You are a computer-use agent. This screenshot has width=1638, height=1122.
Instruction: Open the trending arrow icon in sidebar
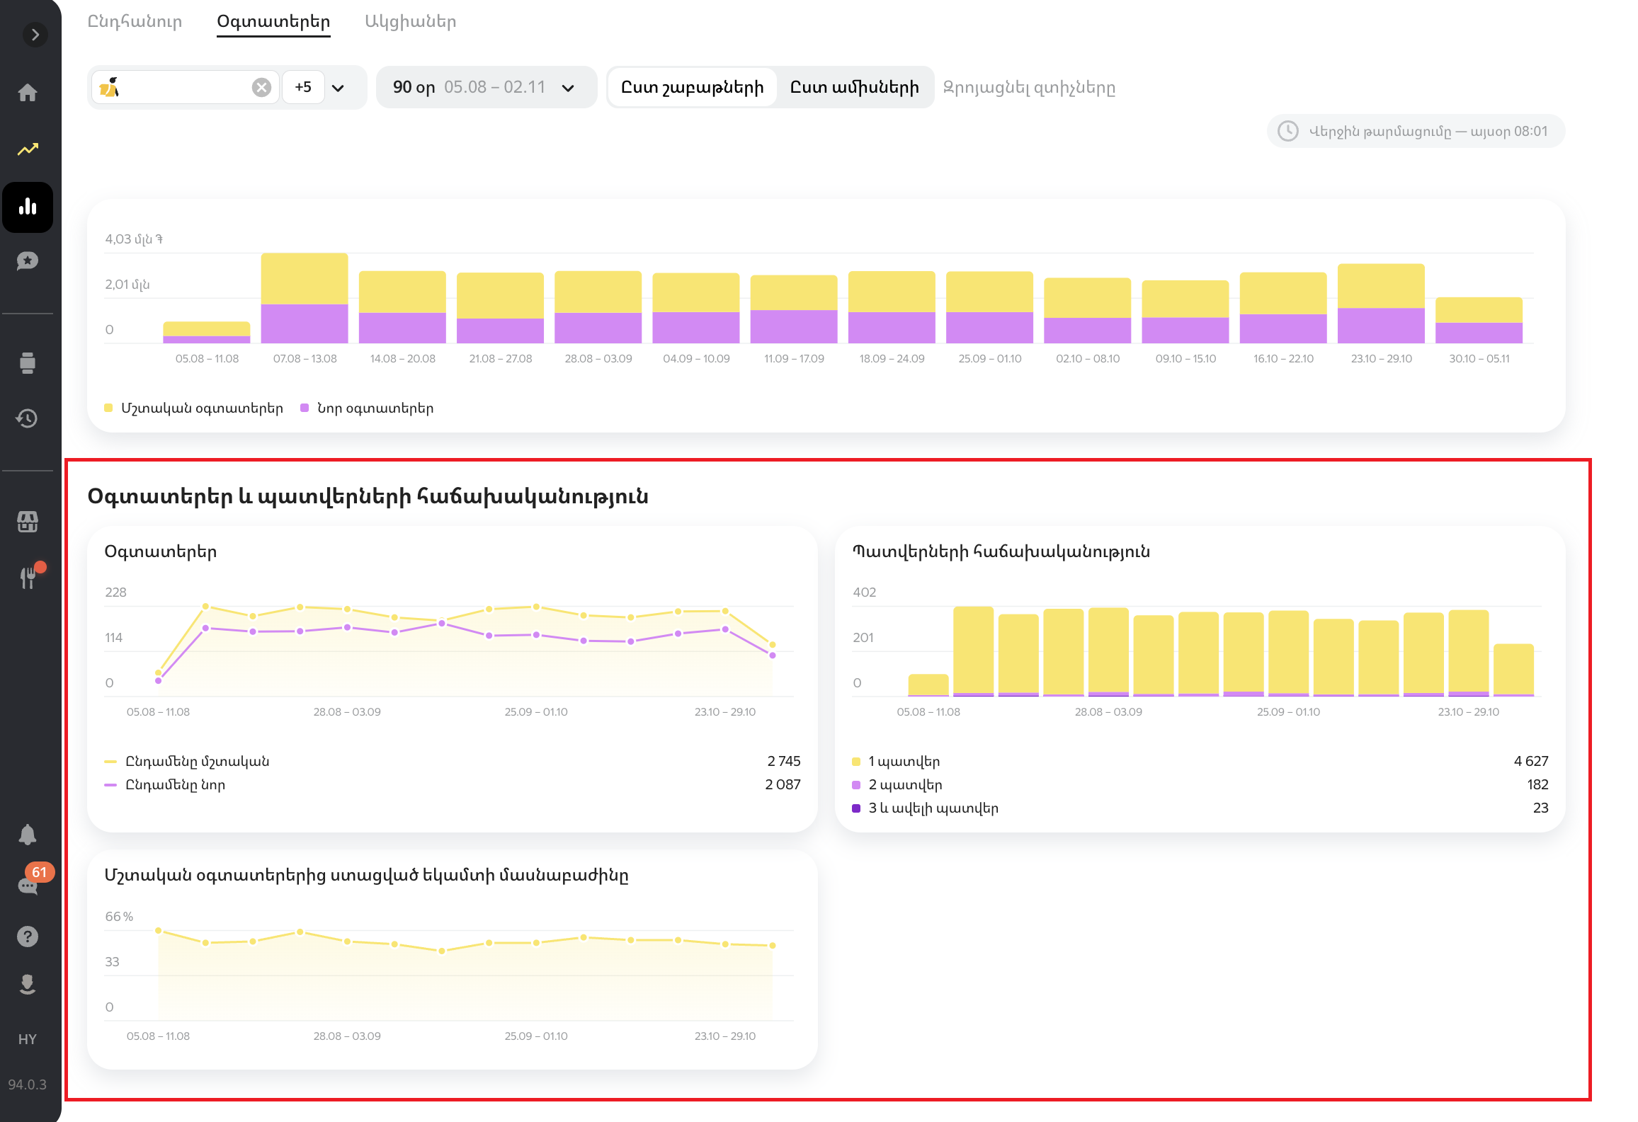coord(28,149)
